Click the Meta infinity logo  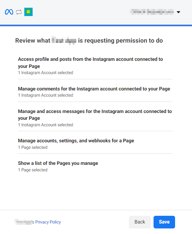coord(9,12)
